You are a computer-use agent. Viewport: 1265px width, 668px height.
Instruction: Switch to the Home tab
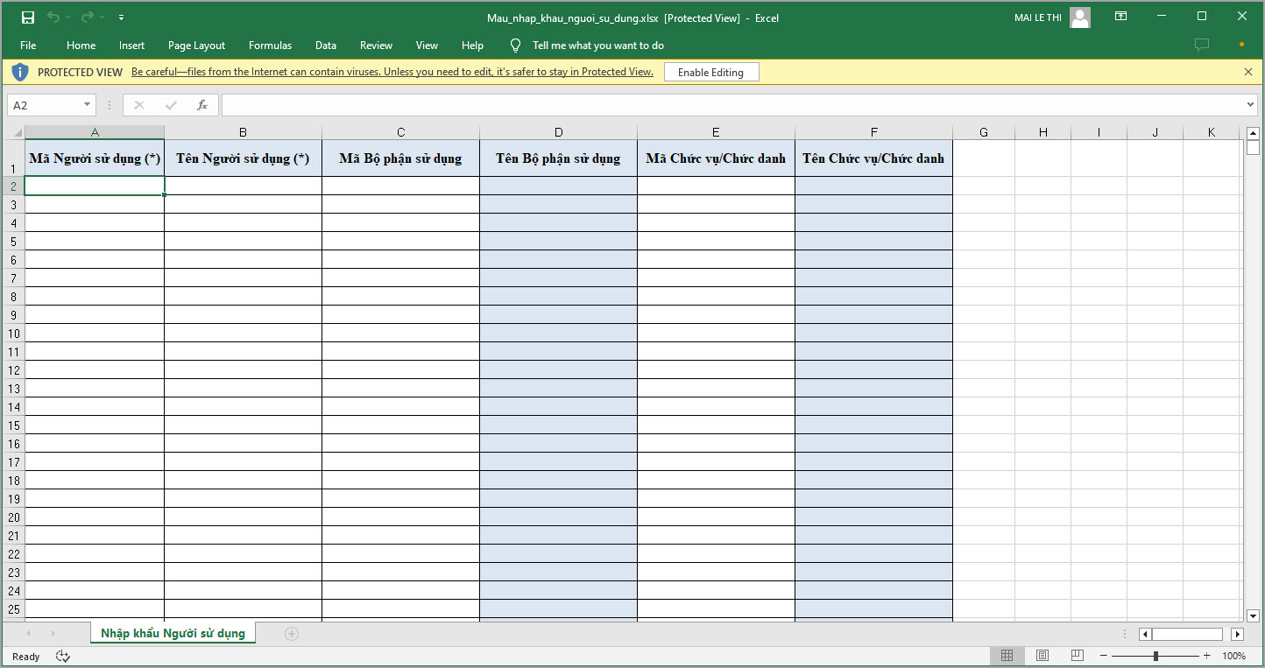click(x=81, y=46)
